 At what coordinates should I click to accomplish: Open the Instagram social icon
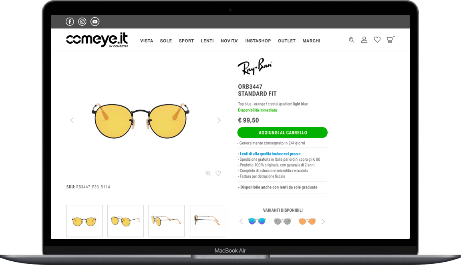[83, 22]
